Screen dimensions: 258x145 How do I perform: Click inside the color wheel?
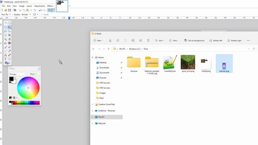(28, 88)
